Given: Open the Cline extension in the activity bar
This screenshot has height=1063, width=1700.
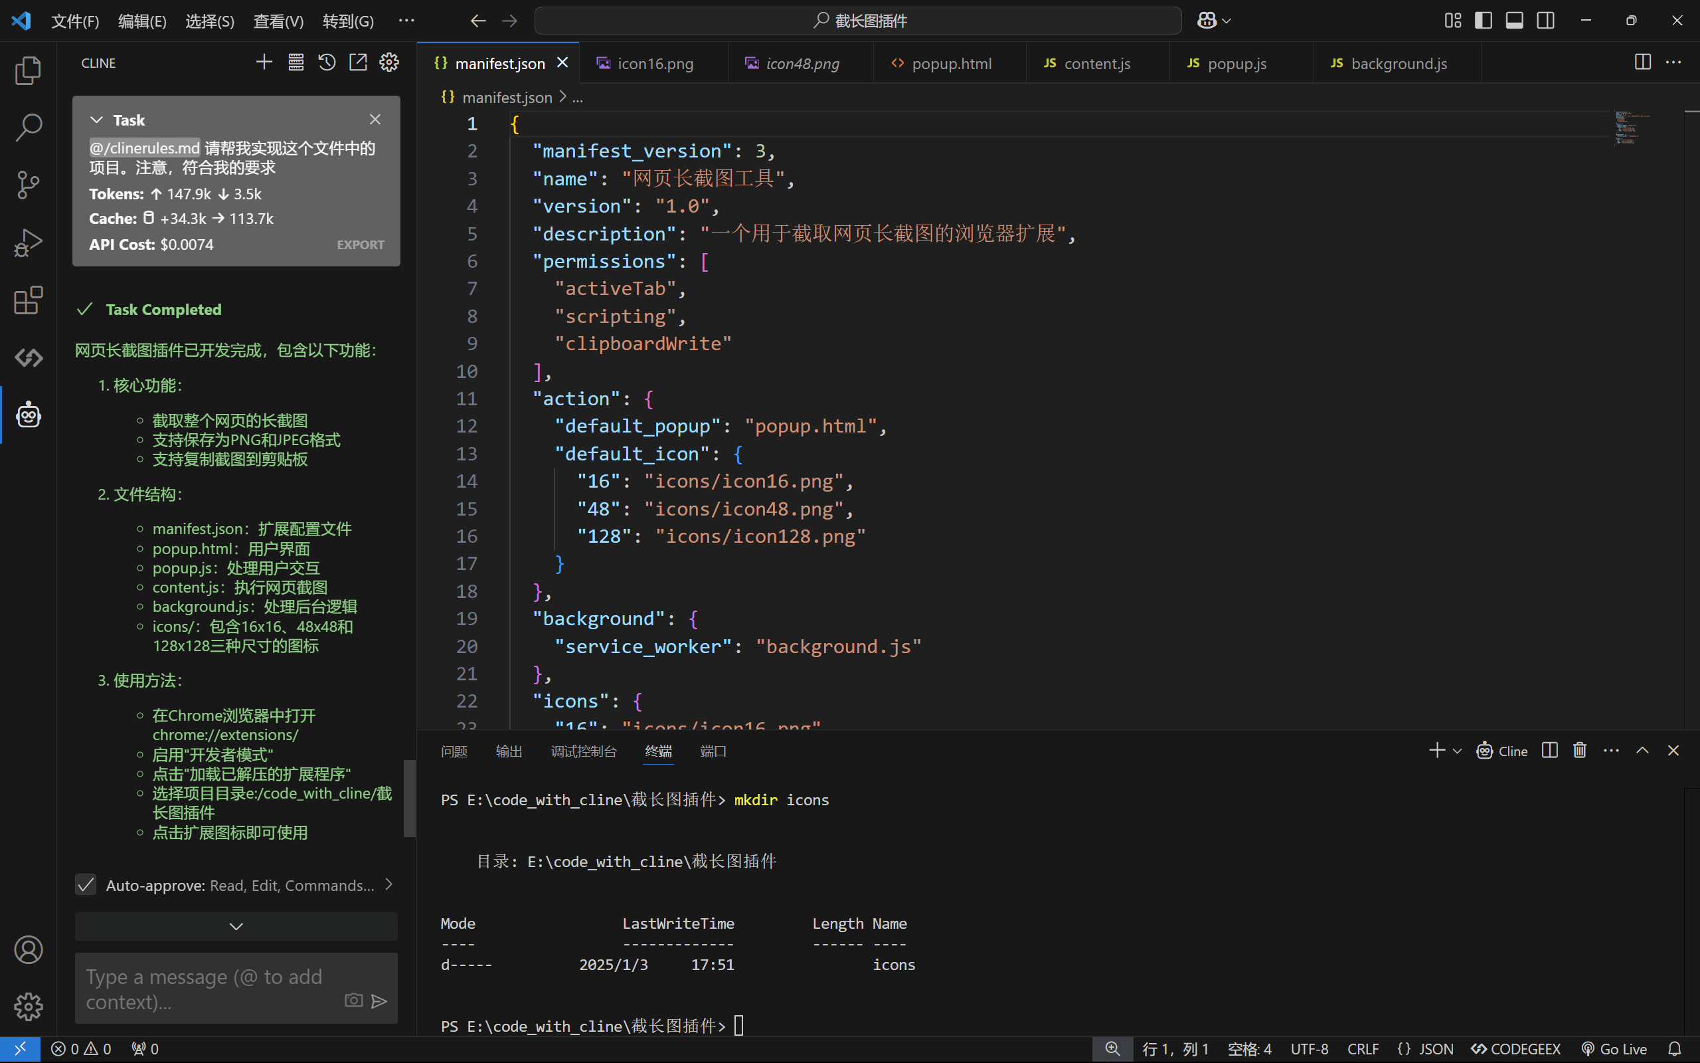Looking at the screenshot, I should pos(28,415).
